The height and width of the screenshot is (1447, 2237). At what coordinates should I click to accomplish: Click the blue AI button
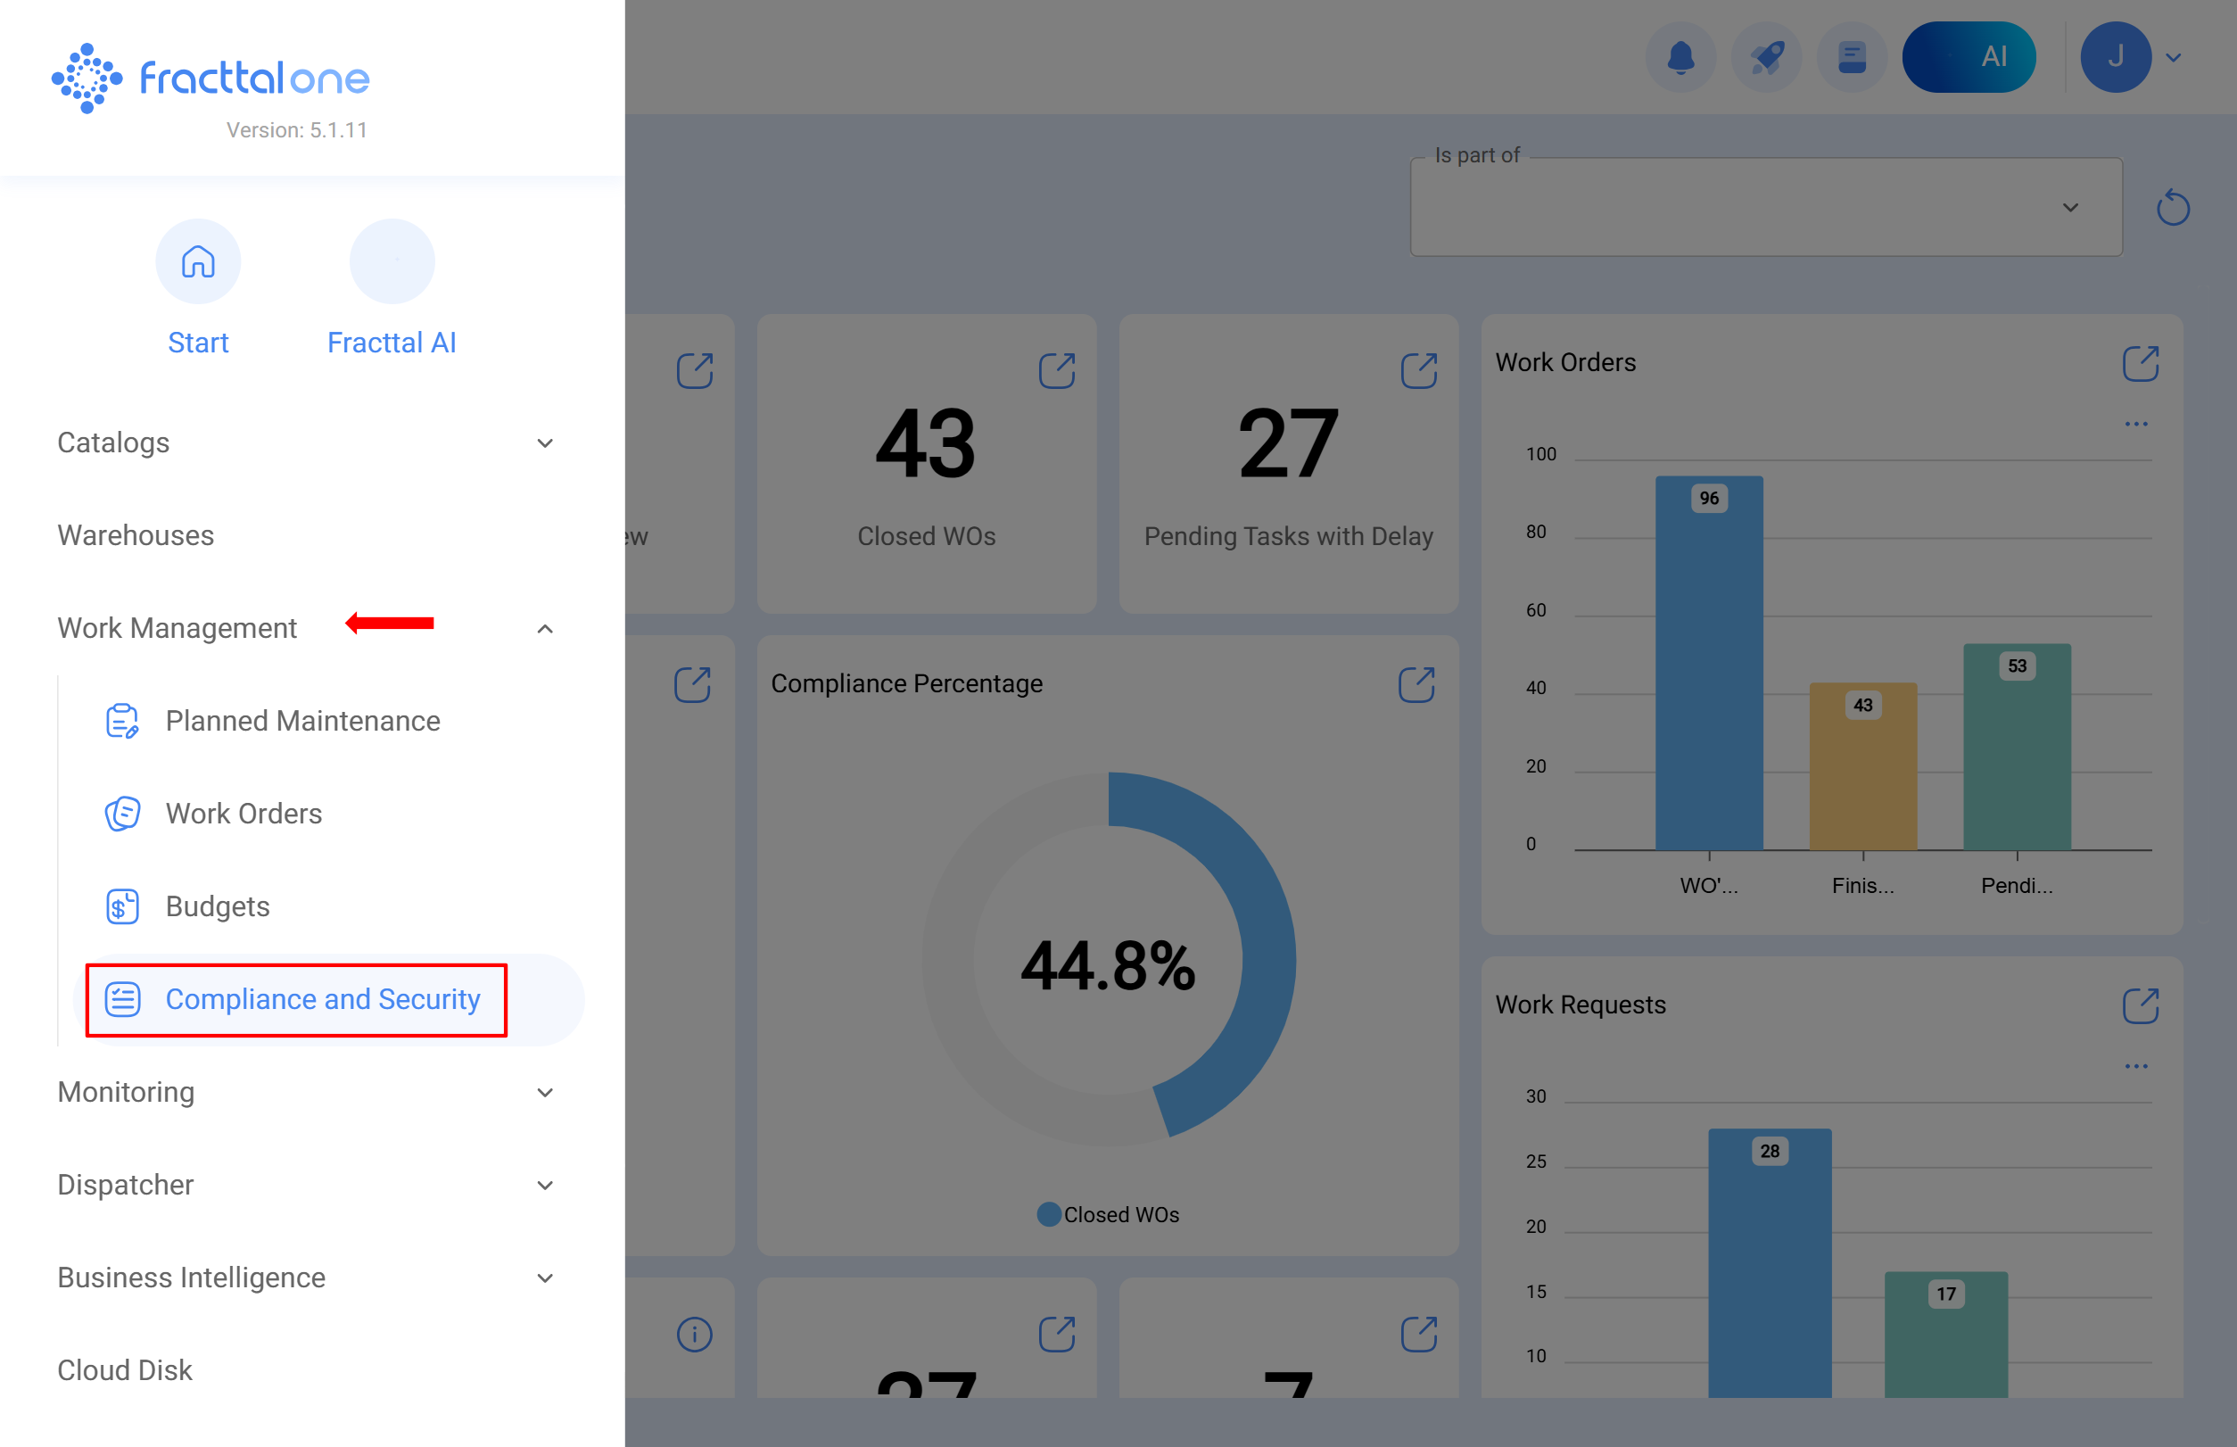click(x=1969, y=57)
